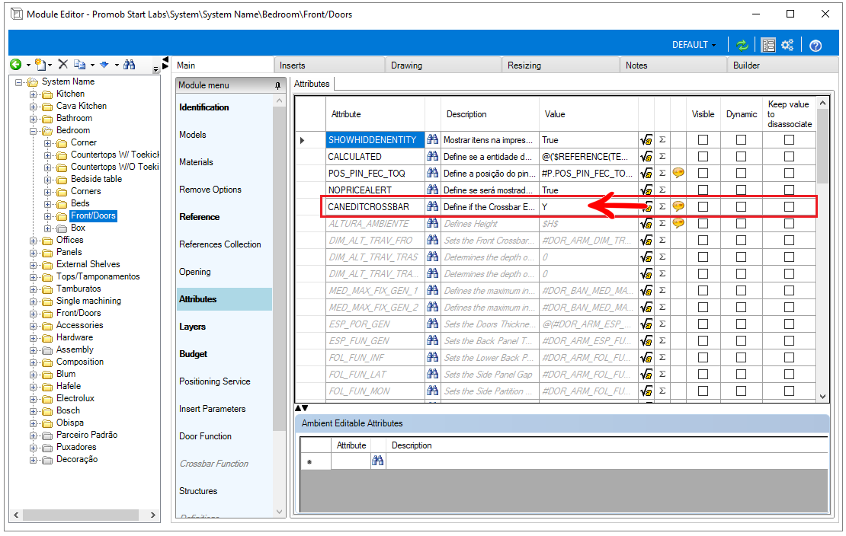Click the delete X icon in tree toolbar
846x536 pixels.
pos(63,64)
